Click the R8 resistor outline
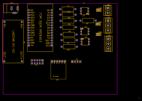The image size is (142, 101). [x=69, y=47]
